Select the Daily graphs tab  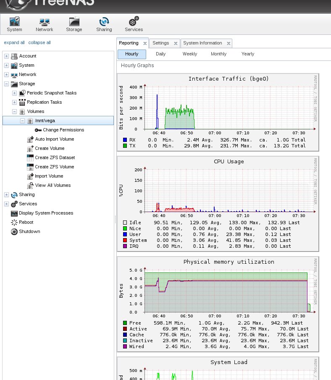pos(161,54)
